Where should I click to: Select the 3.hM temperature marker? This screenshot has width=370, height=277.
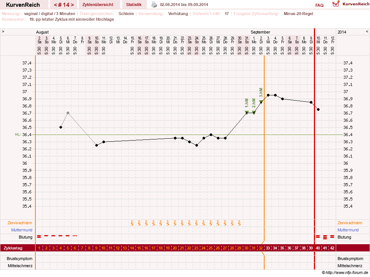(261, 102)
